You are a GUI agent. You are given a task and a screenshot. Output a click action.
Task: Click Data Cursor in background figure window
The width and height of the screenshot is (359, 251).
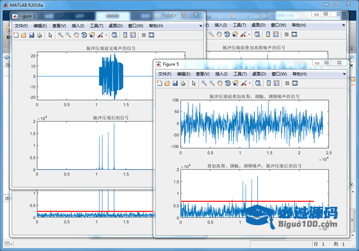tap(235, 35)
